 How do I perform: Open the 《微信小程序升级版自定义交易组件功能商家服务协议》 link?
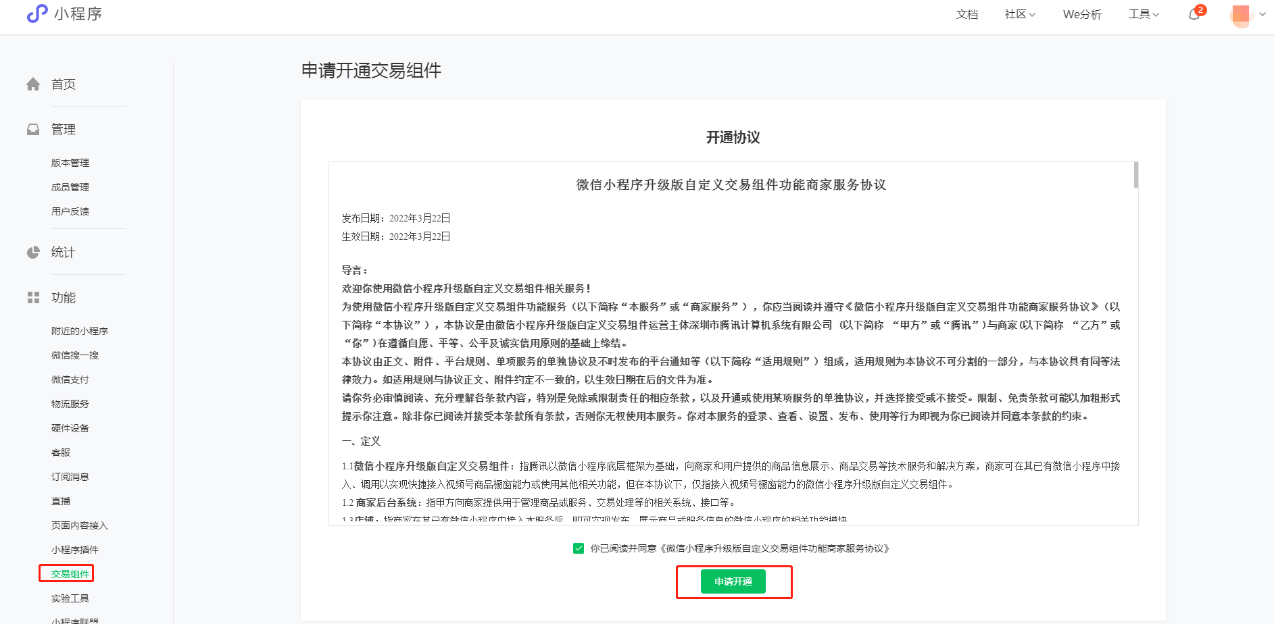pyautogui.click(x=775, y=548)
